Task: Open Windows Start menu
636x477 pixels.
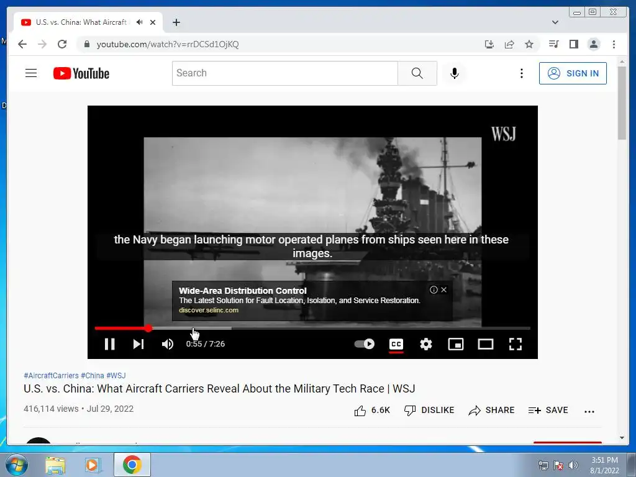Action: [17, 465]
